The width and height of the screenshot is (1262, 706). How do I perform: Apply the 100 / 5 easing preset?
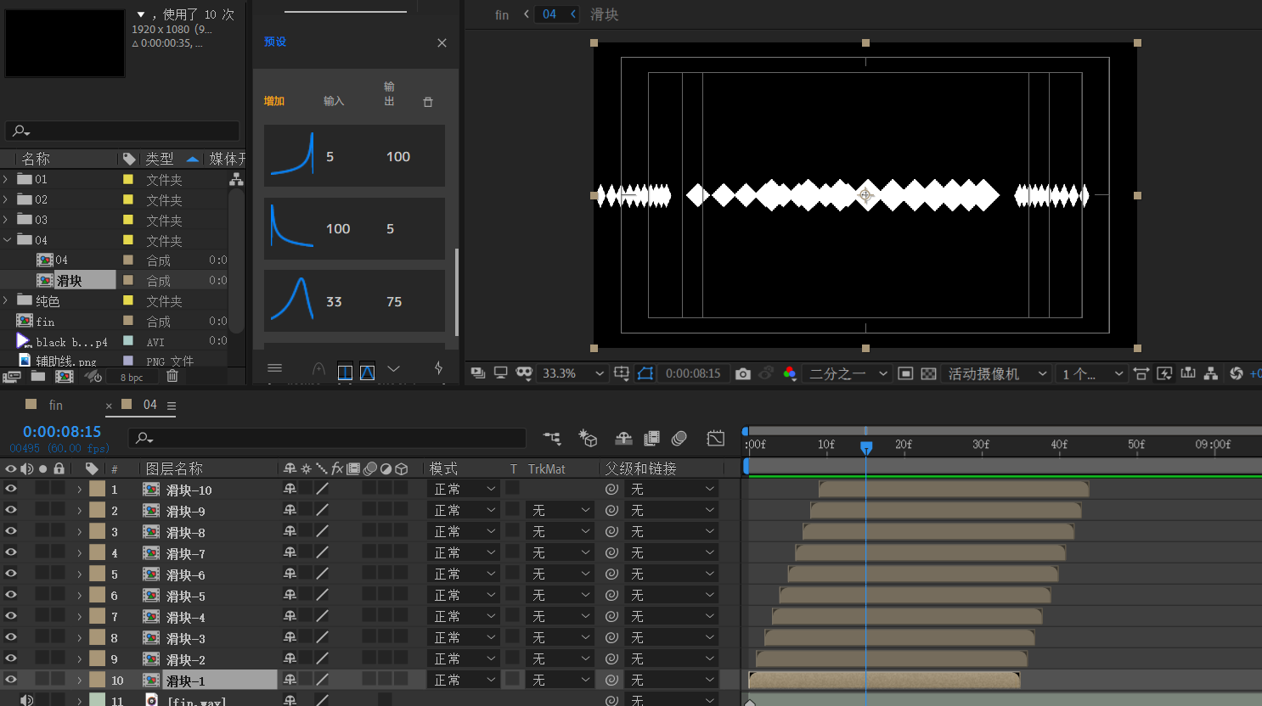[354, 228]
